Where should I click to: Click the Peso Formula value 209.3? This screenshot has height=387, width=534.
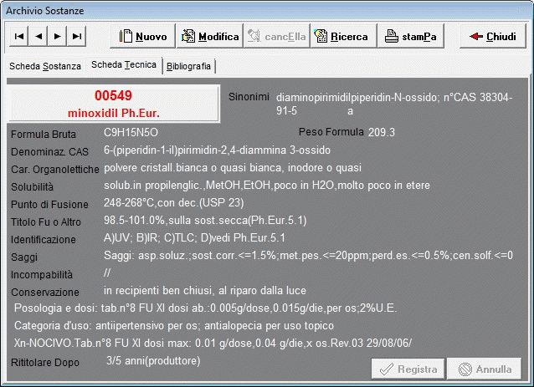tap(382, 132)
